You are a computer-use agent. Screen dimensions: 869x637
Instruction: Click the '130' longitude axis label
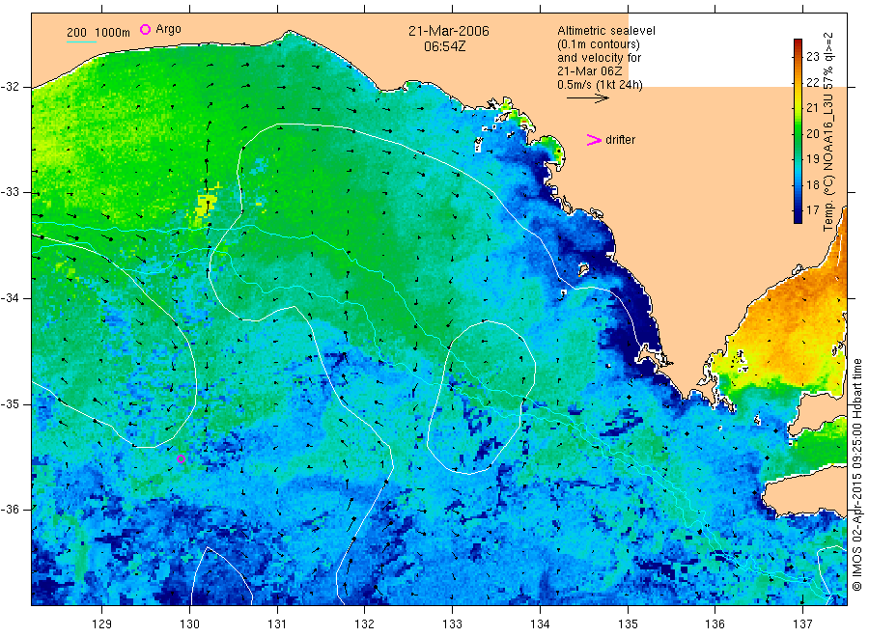click(189, 624)
